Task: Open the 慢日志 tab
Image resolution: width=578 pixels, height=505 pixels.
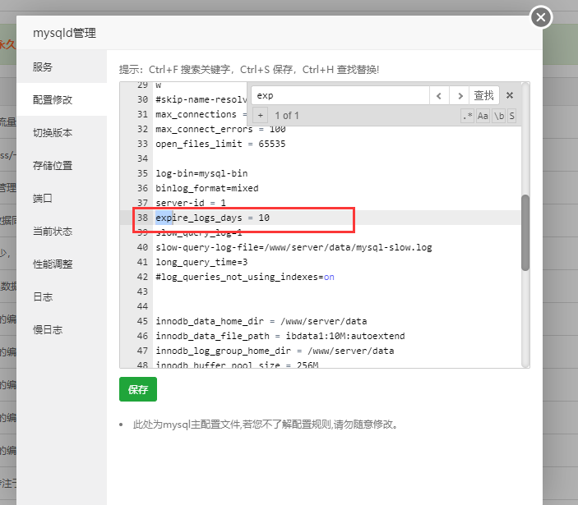Action: point(48,329)
